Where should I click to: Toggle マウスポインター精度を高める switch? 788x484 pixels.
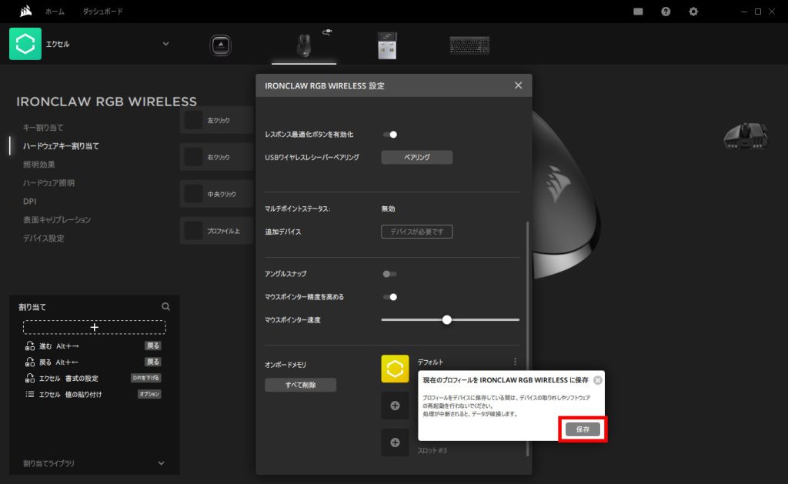point(390,297)
